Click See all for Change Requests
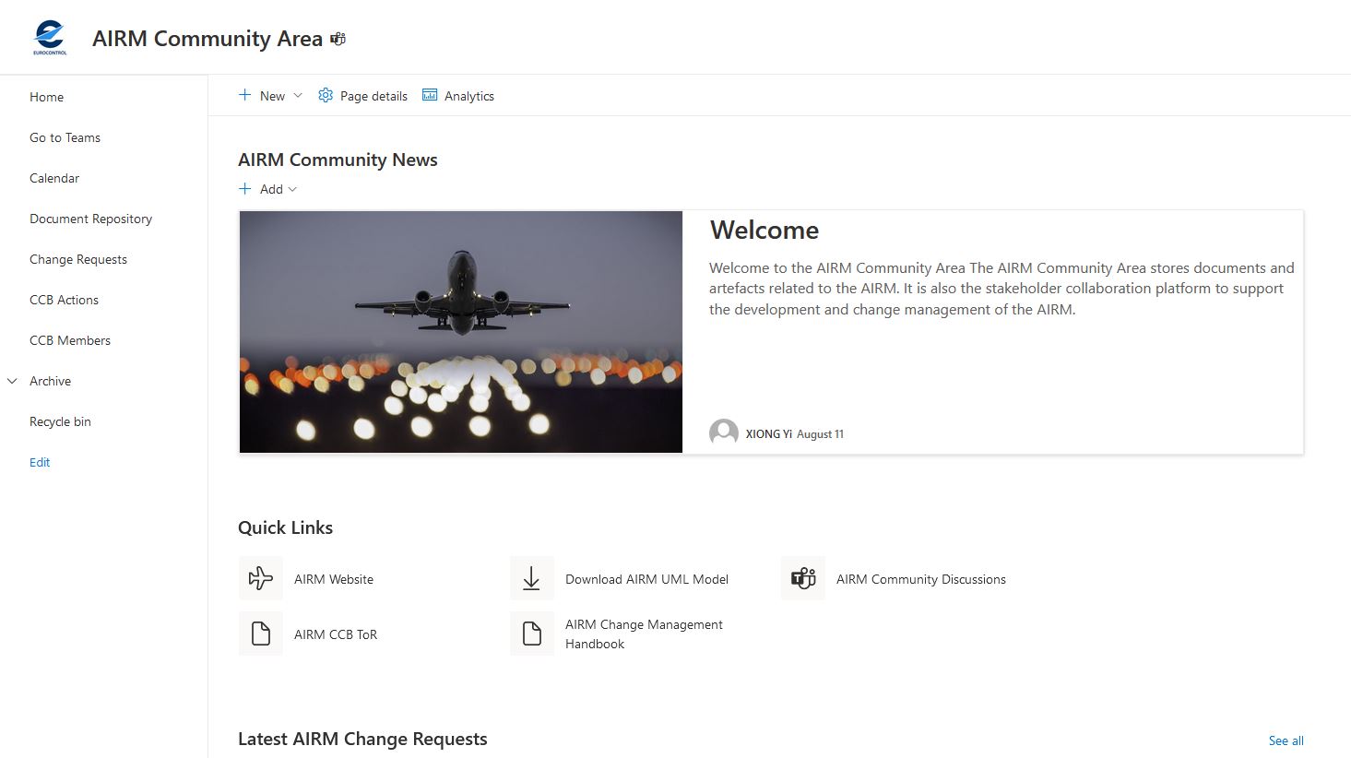Image resolution: width=1351 pixels, height=758 pixels. [x=1286, y=740]
